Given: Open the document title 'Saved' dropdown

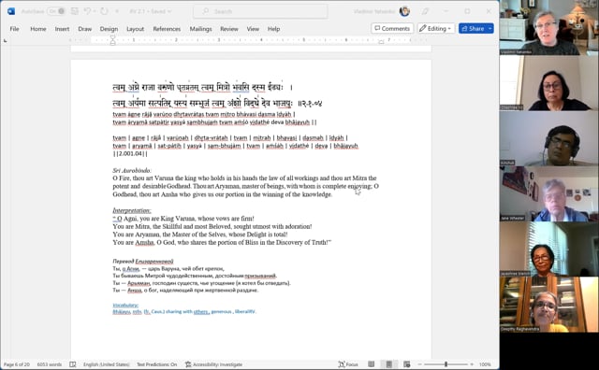Looking at the screenshot, I should [169, 11].
